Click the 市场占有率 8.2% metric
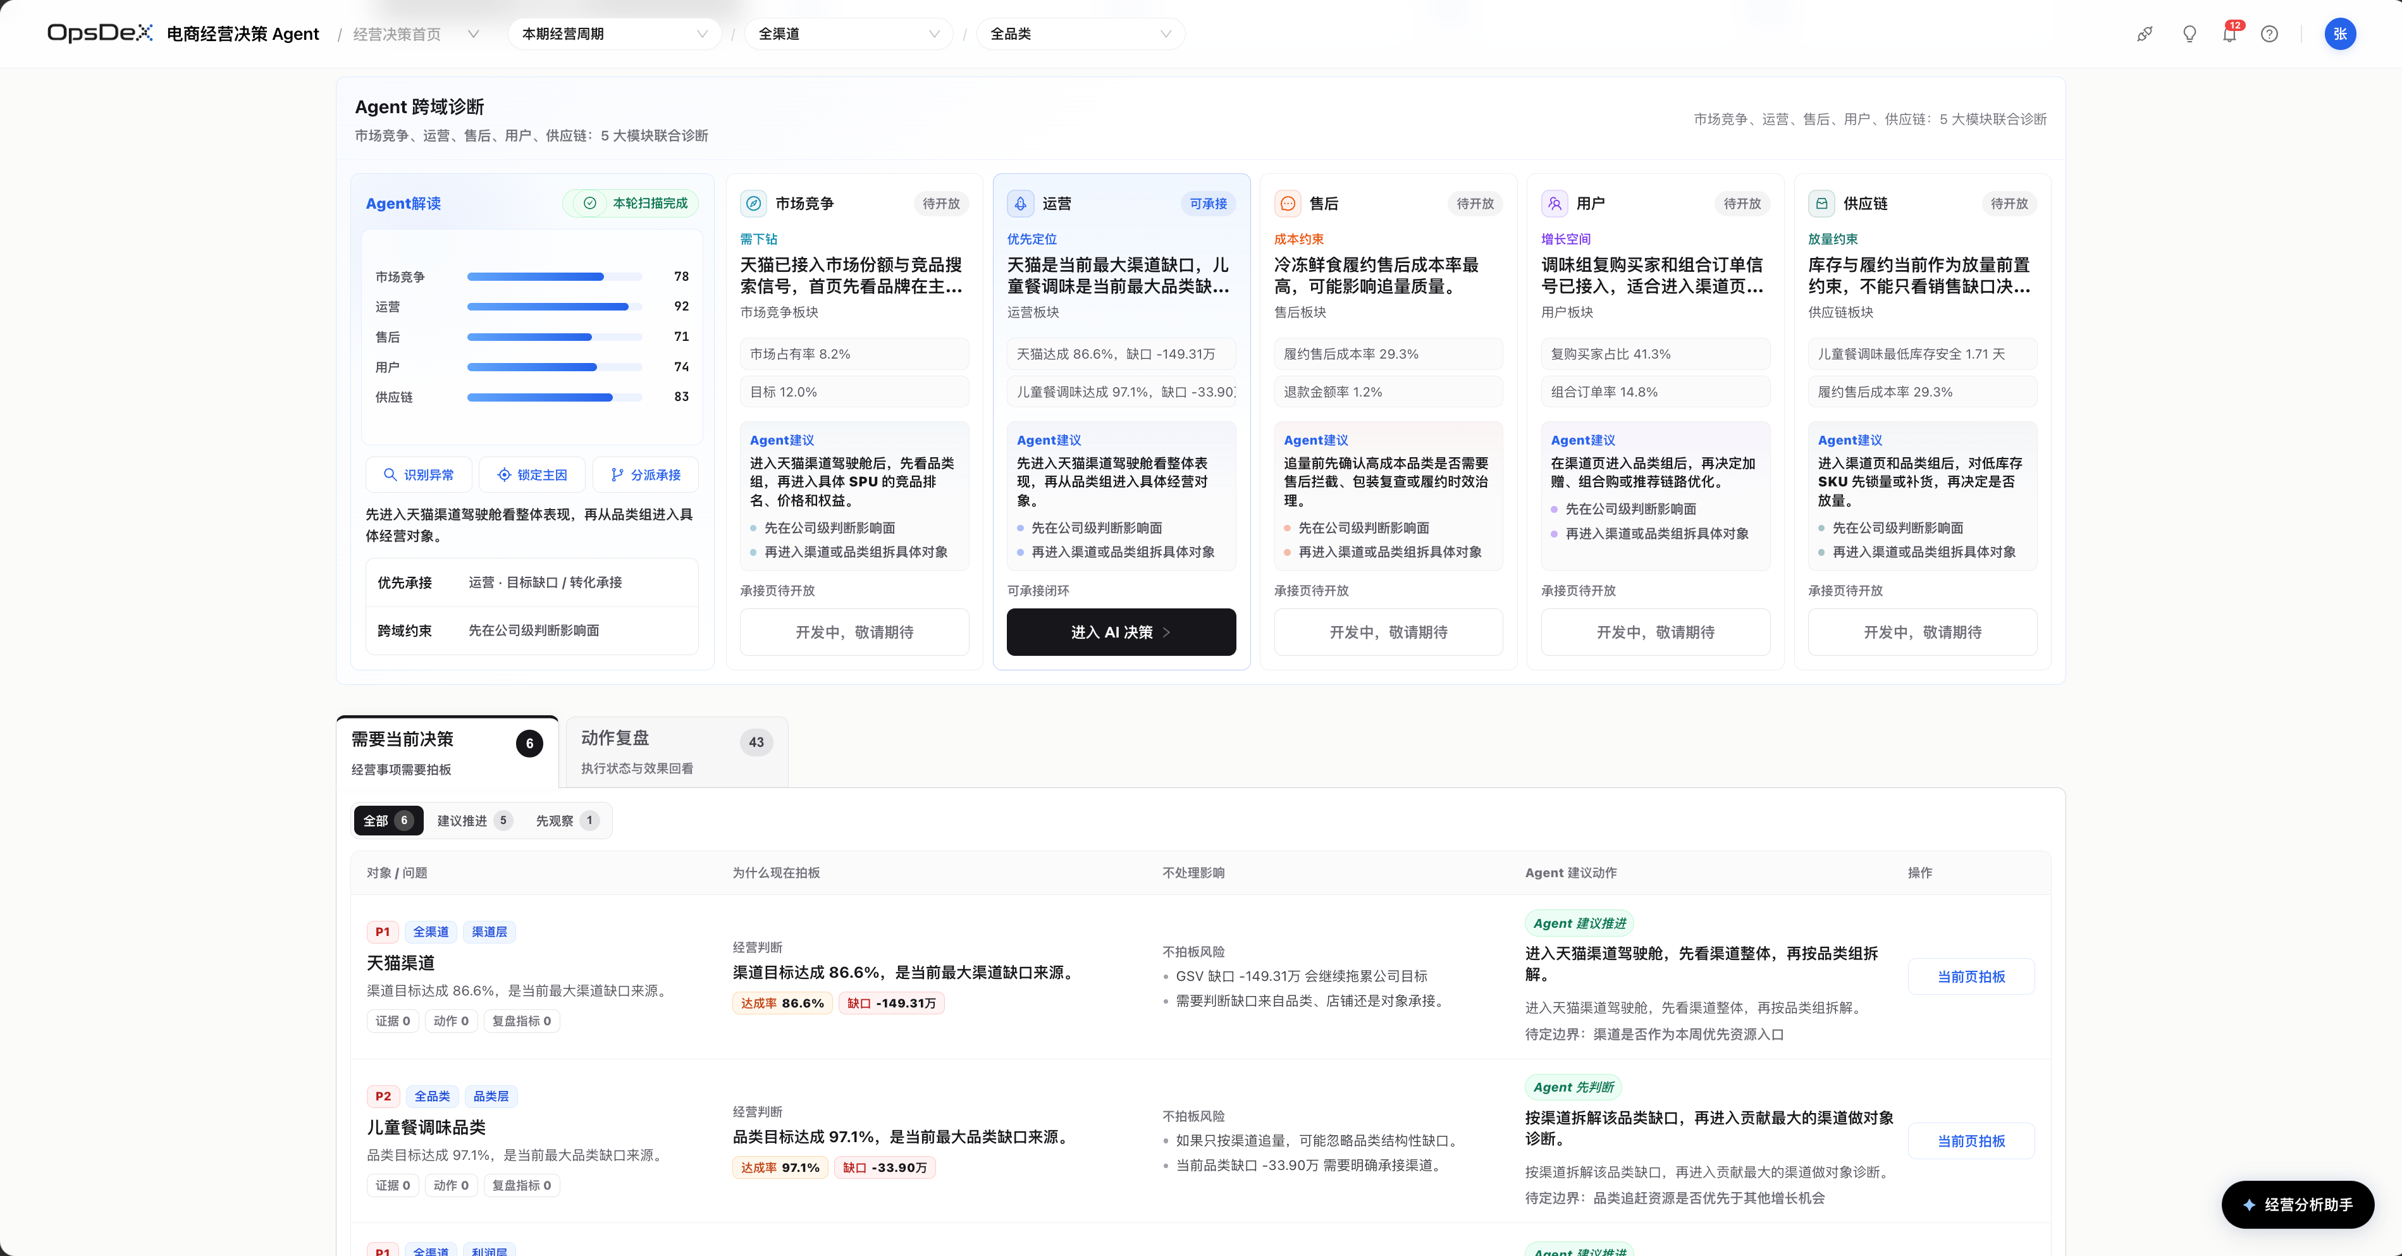The image size is (2402, 1256). point(854,354)
